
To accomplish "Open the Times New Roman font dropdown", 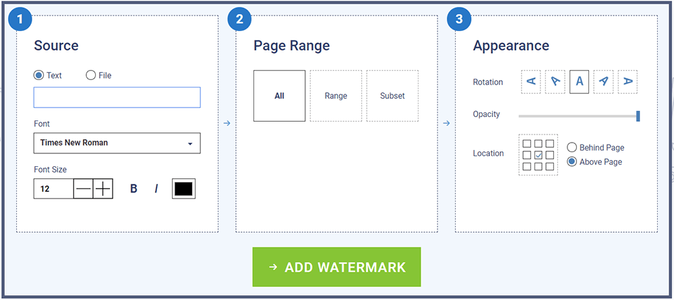I will pos(117,143).
